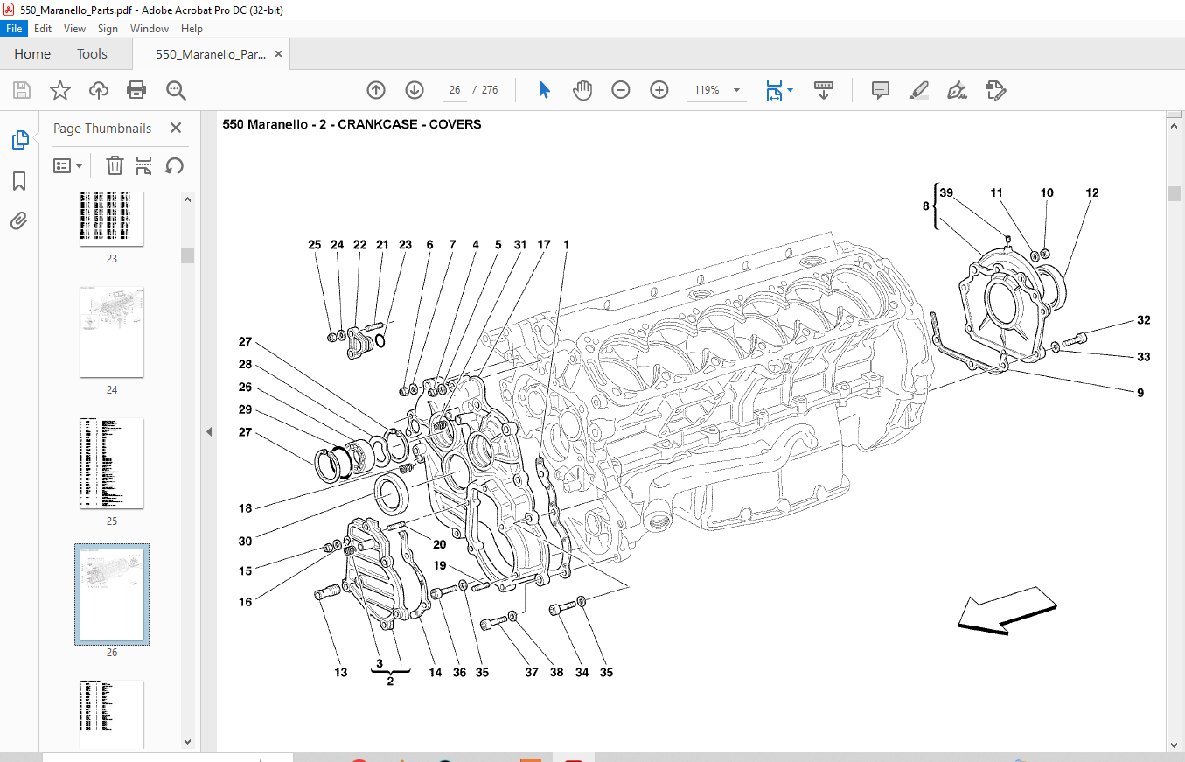This screenshot has height=762, width=1185.
Task: Activate the Hand pan tool
Action: 582,90
